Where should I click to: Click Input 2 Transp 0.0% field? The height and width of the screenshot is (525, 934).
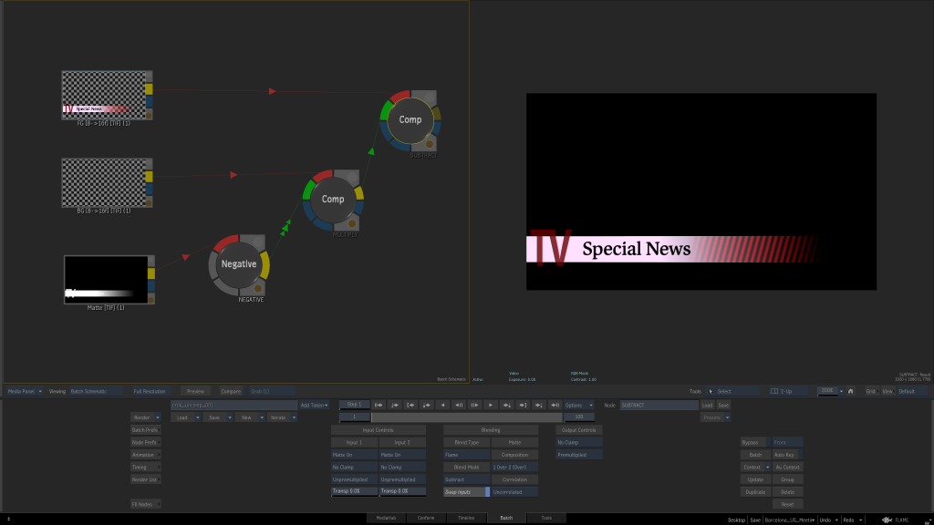tap(402, 491)
